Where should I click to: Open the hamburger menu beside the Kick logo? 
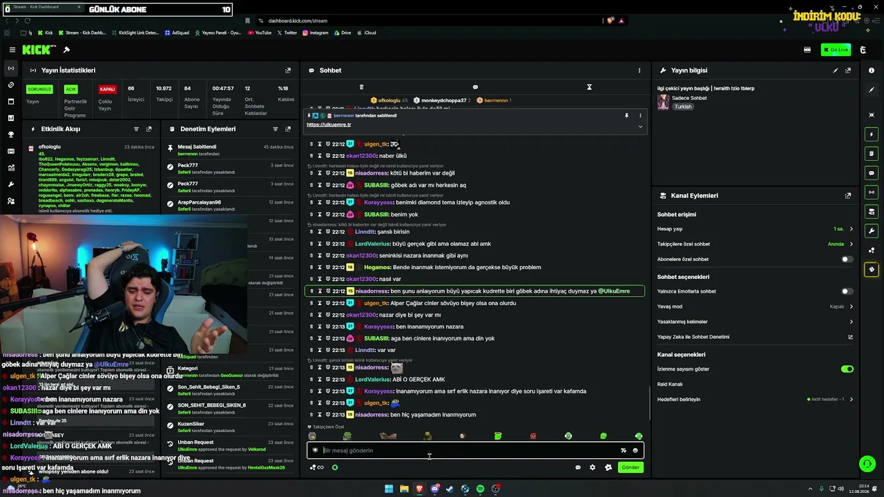pyautogui.click(x=12, y=50)
